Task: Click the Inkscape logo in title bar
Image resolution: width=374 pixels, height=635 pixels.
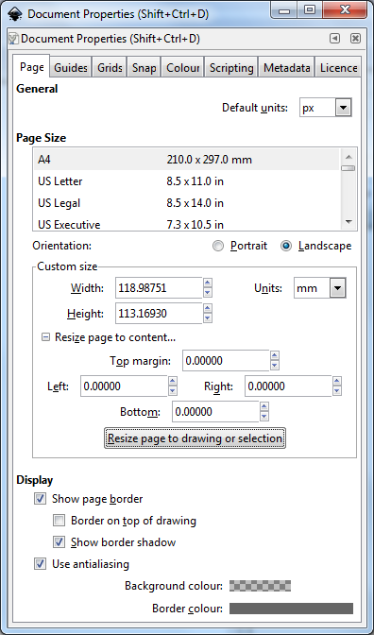Action: 15,13
